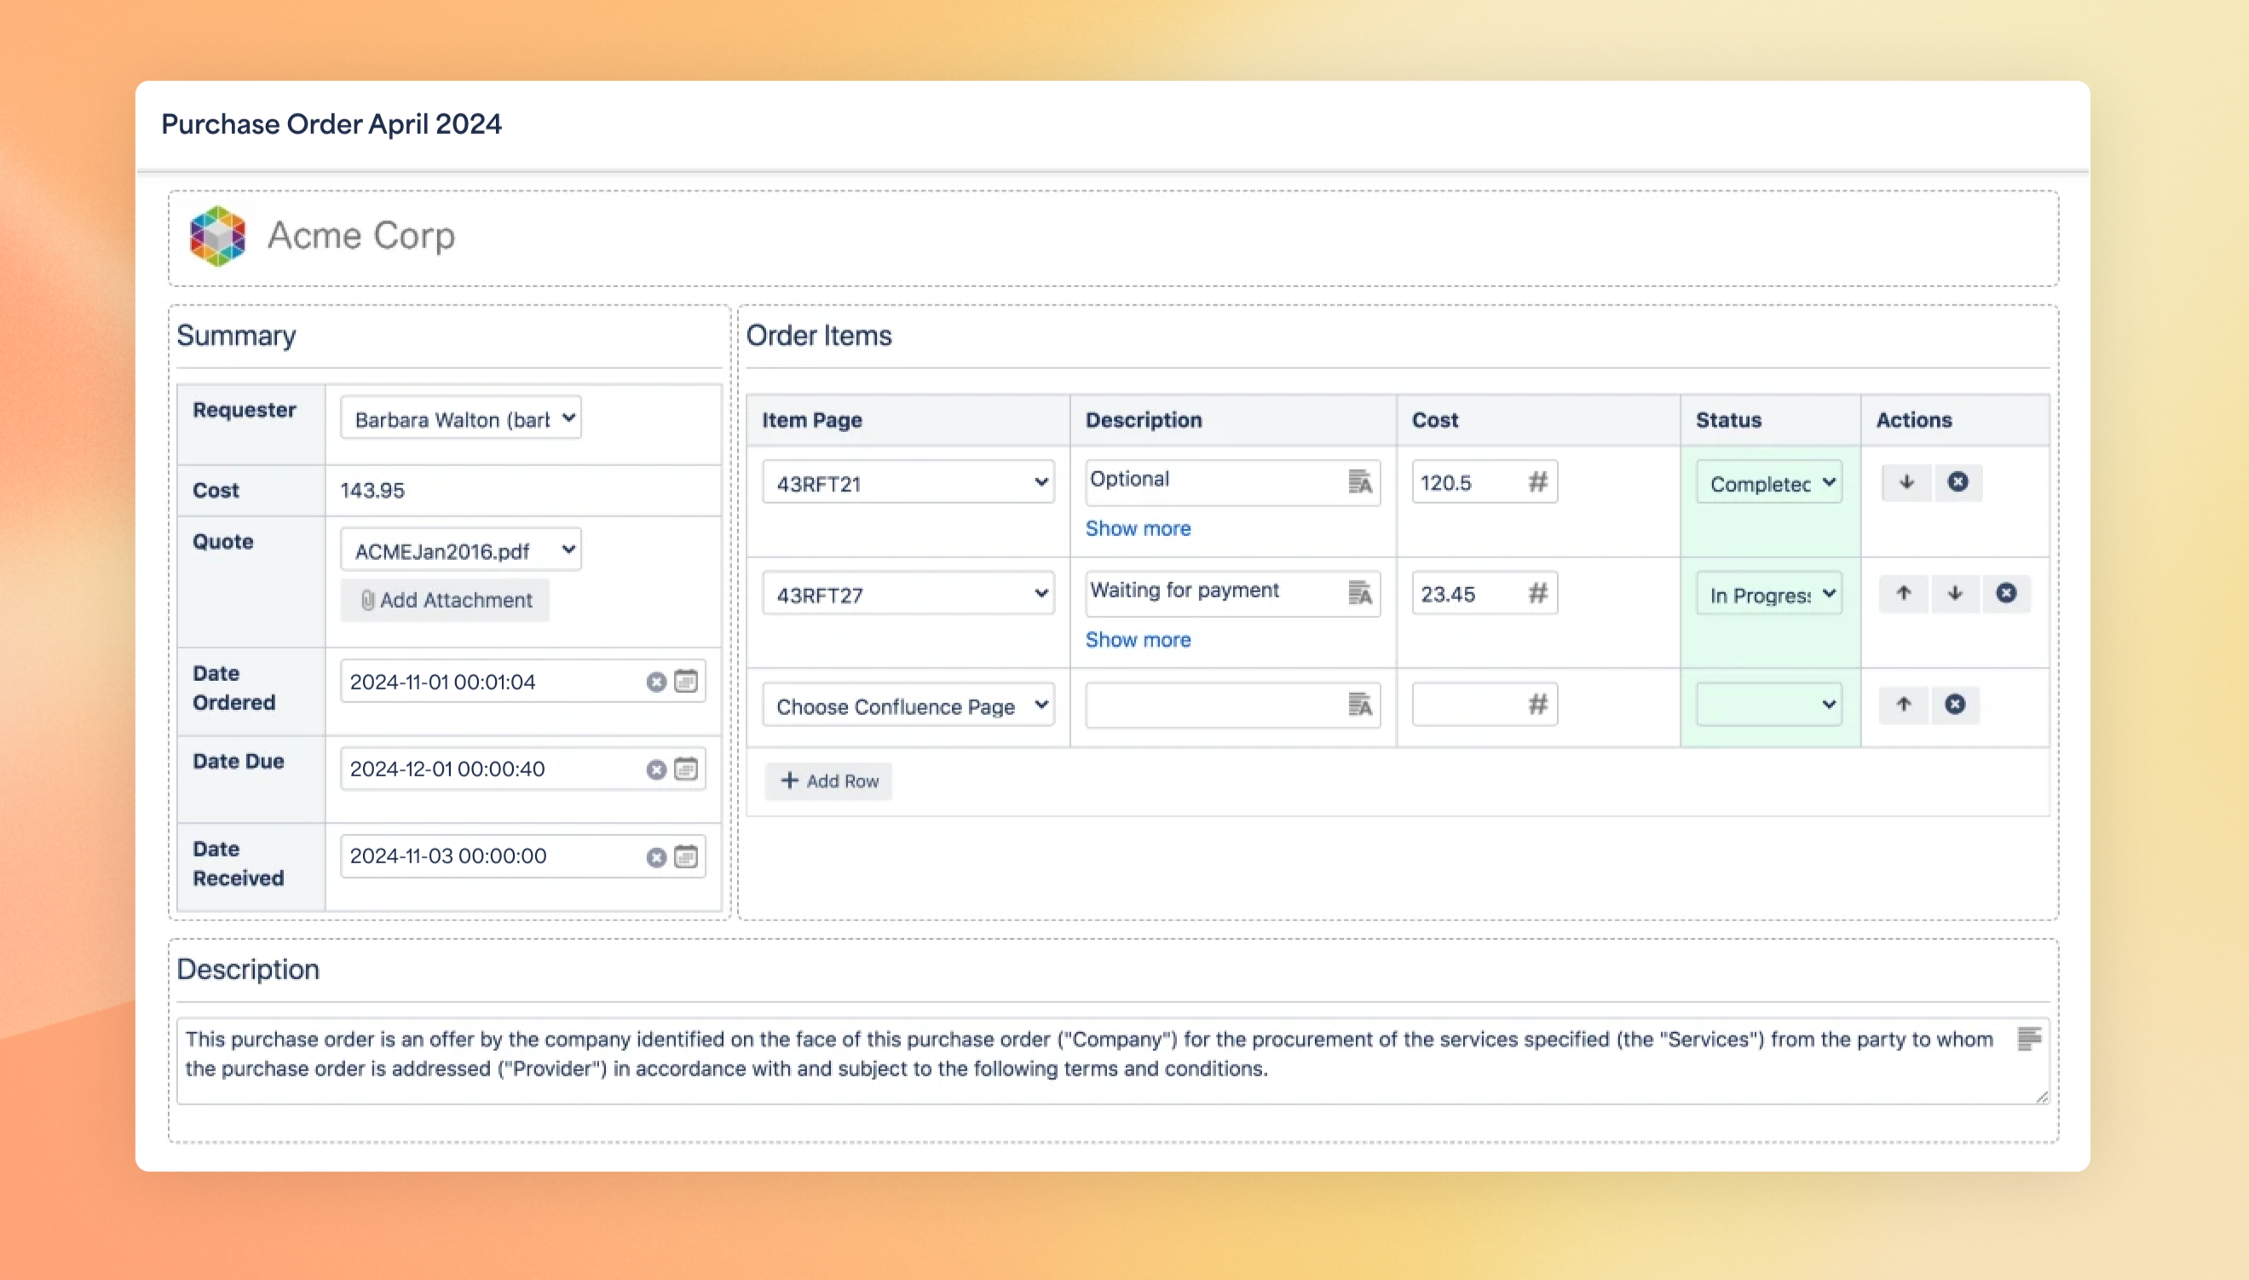Screen dimensions: 2249x1280
Task: Click text-align icon in Description textarea
Action: pos(2028,1038)
